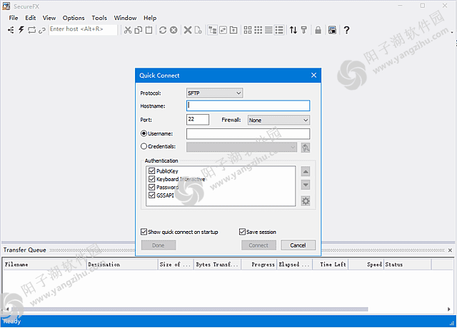Select the Username radio button

coord(144,133)
